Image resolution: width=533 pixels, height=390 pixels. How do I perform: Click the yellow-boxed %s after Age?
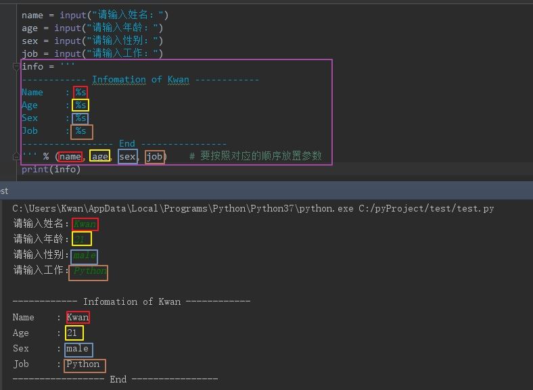click(80, 105)
